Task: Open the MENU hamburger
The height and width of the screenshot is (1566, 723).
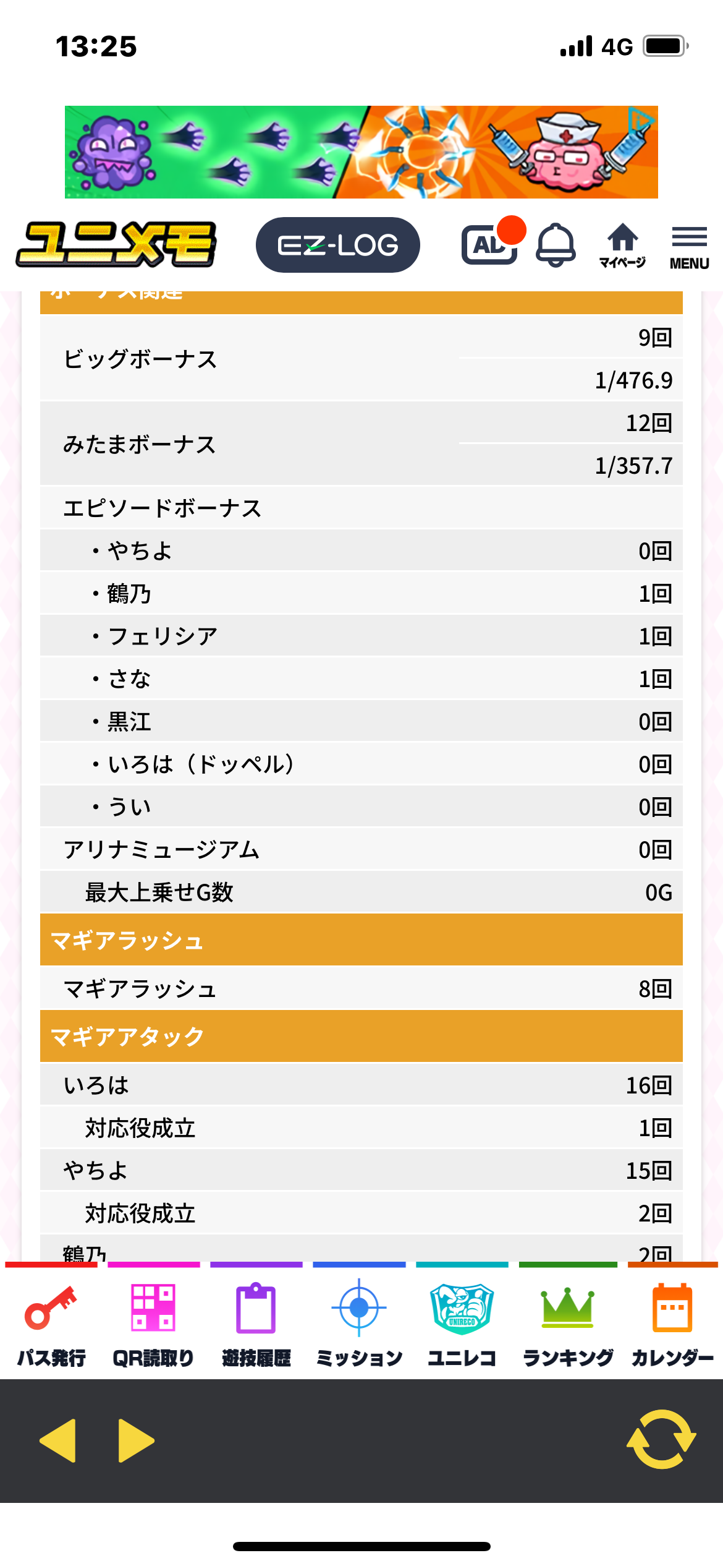Action: pyautogui.click(x=689, y=246)
